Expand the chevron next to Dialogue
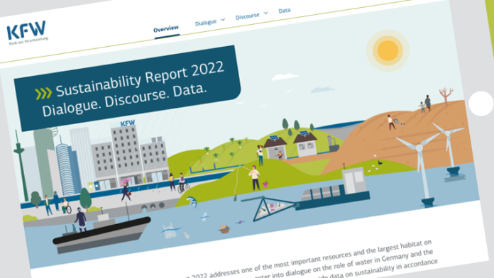The image size is (494, 278). coord(223,20)
